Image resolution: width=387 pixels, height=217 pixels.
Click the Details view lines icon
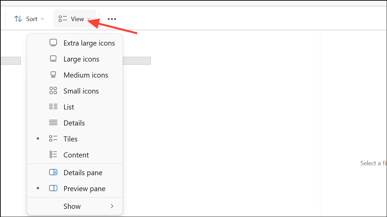(x=53, y=122)
